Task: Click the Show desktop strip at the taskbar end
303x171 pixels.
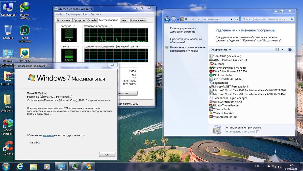Action: pyautogui.click(x=301, y=166)
